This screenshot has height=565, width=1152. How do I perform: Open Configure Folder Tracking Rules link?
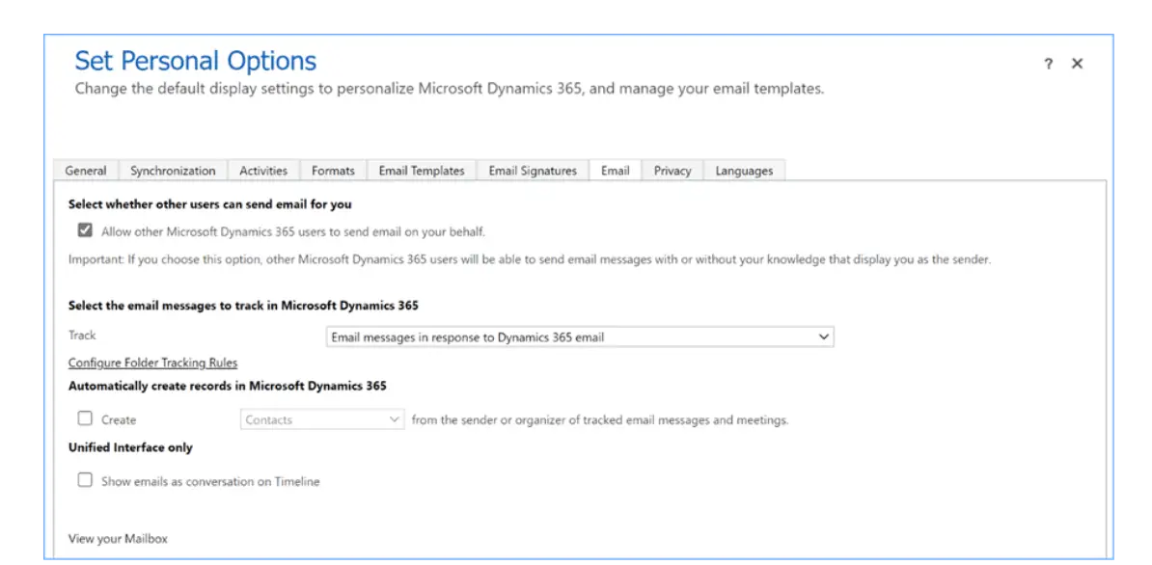(x=152, y=363)
